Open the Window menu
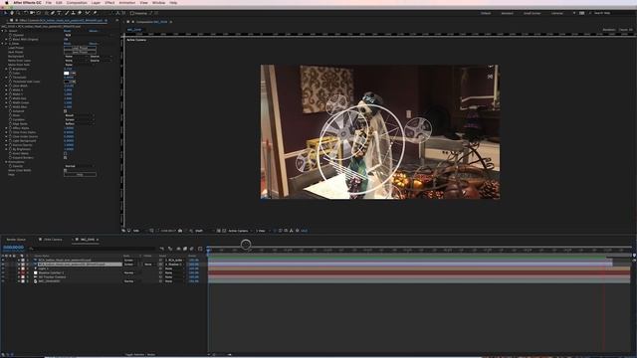This screenshot has width=637, height=358. click(x=158, y=2)
